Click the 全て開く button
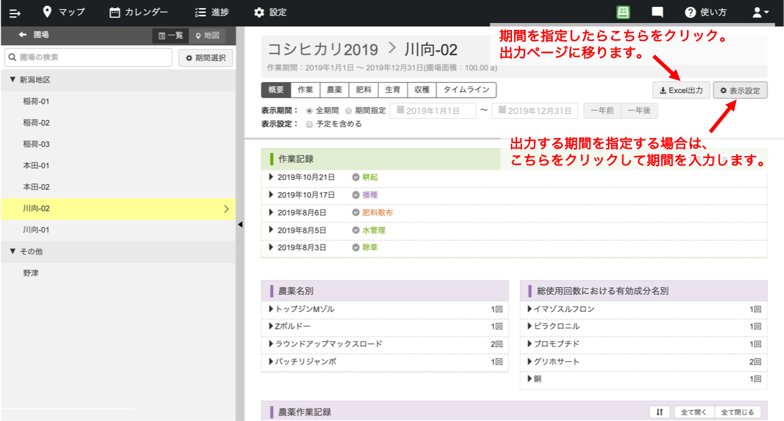The image size is (784, 421). coord(694,412)
